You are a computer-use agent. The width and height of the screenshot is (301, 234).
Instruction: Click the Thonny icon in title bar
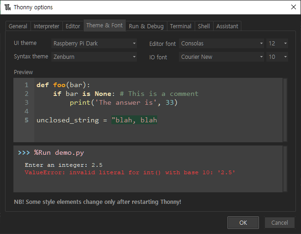[x=7, y=7]
